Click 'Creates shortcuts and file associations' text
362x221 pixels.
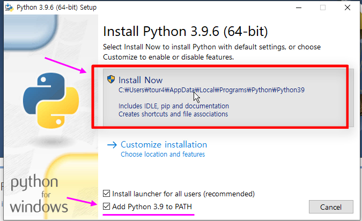click(x=173, y=114)
